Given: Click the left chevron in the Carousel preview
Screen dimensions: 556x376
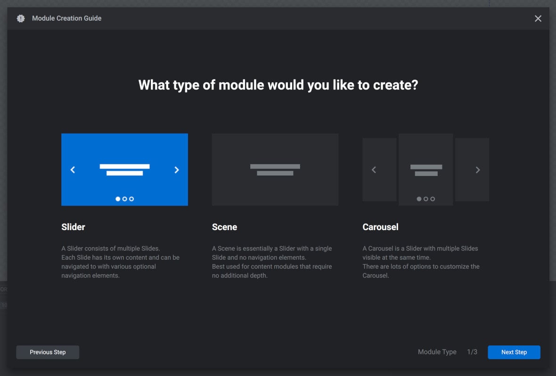Looking at the screenshot, I should (374, 170).
